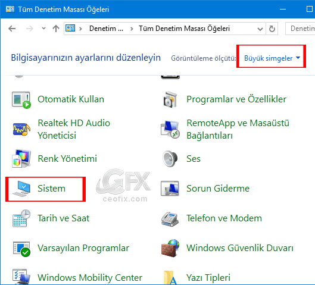The width and height of the screenshot is (315, 285).
Task: Expand the chevron after the address bar icon
Action: point(81,29)
